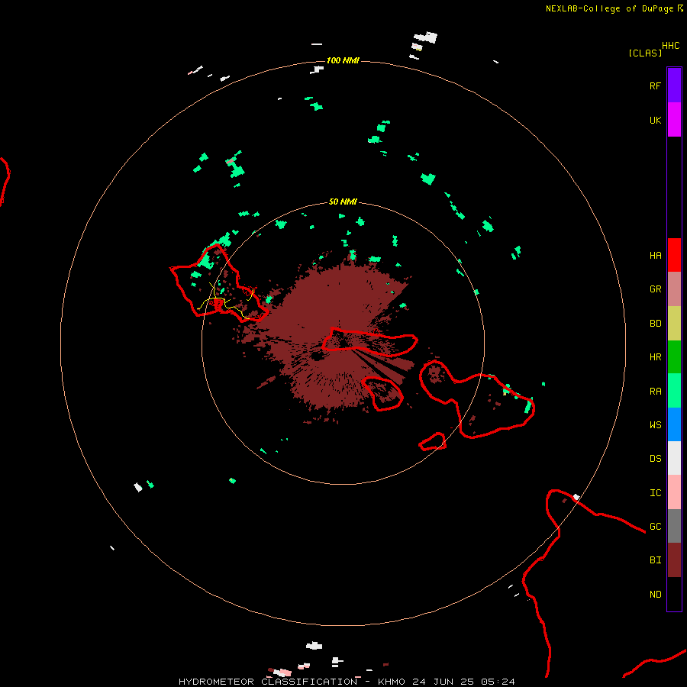Image resolution: width=687 pixels, height=687 pixels.
Task: Click the HYDROMETEOR CLASSIFICATION title text
Action: coord(268,682)
